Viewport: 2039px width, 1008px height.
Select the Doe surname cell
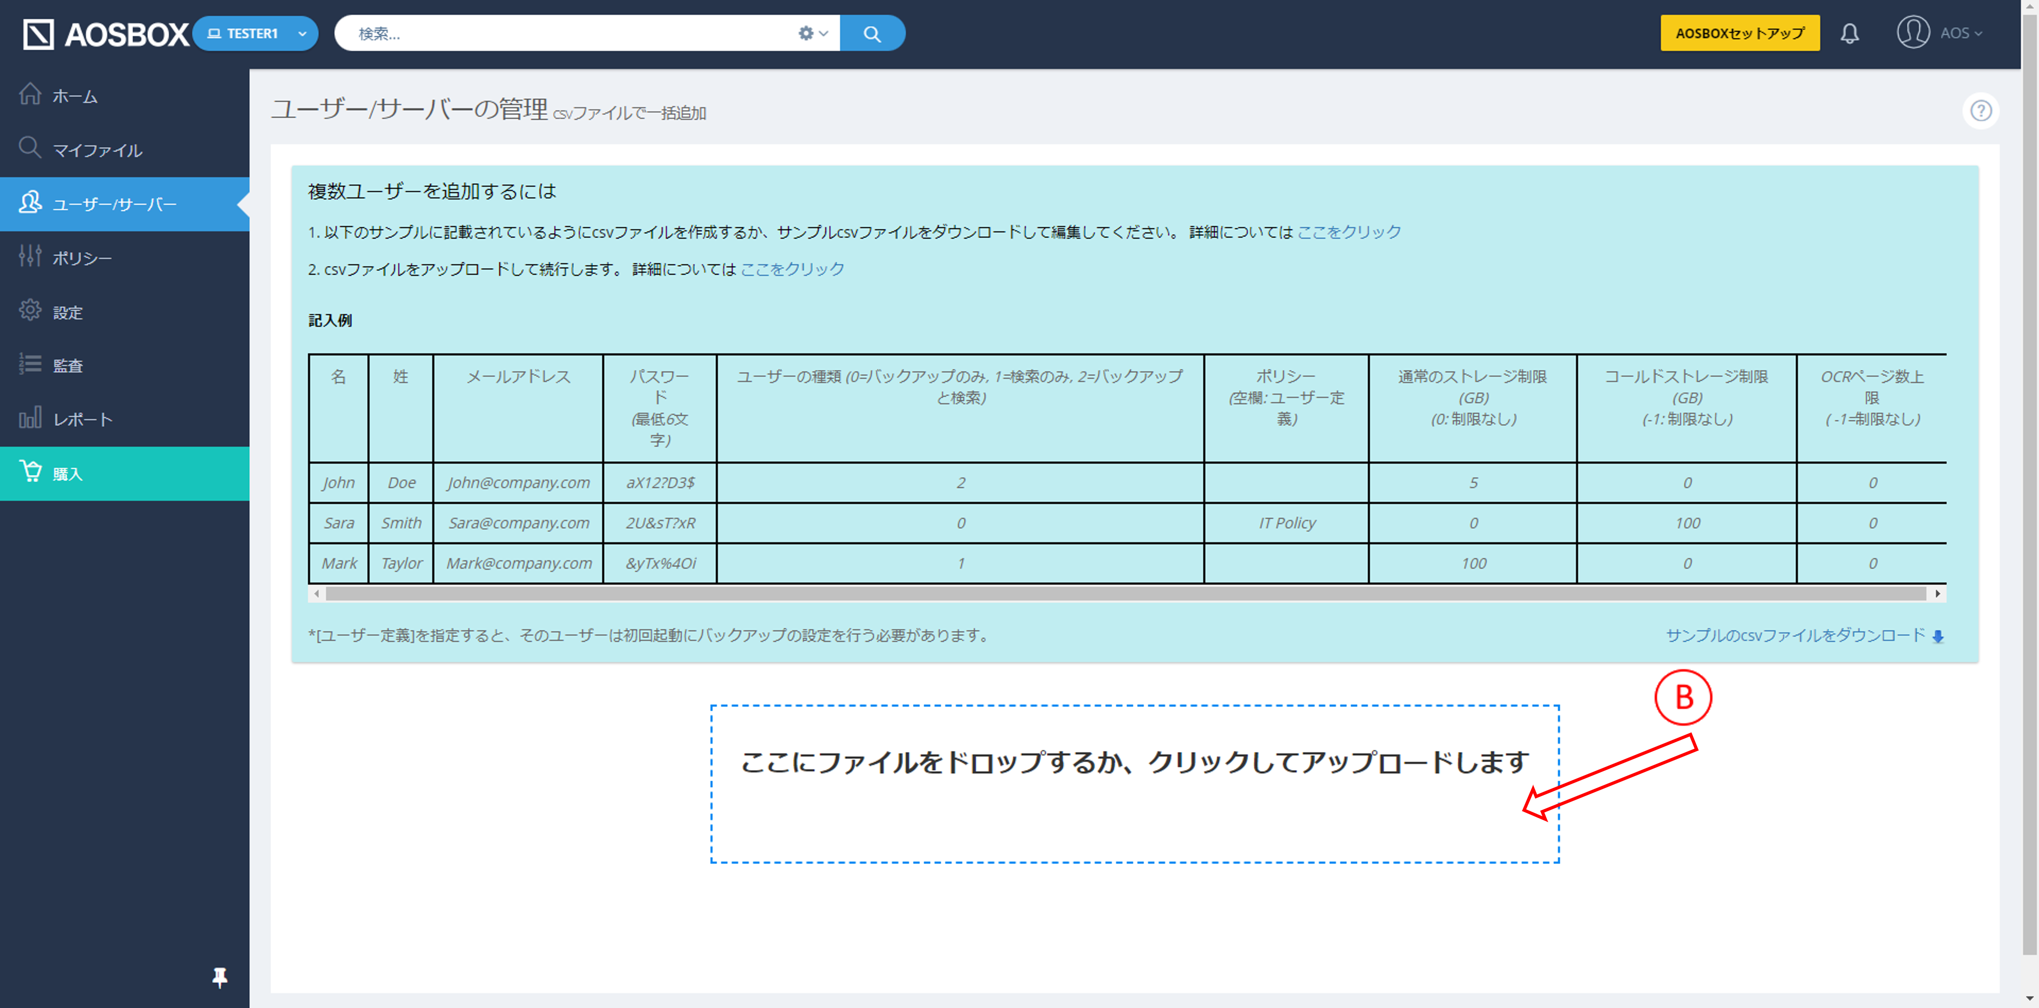point(401,483)
